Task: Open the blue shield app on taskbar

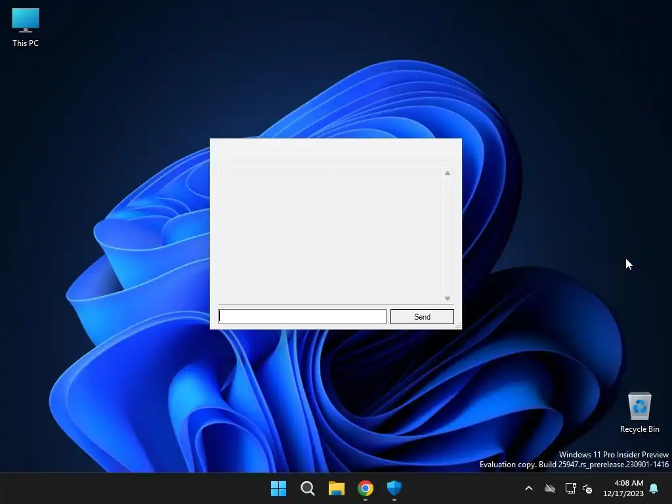Action: click(x=394, y=488)
